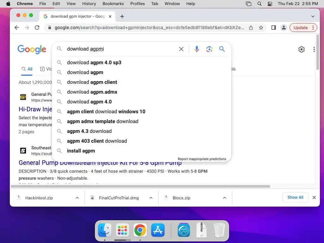Screen dimensions: 324x243
Task: Open the Apple menu
Action: tap(8, 4)
